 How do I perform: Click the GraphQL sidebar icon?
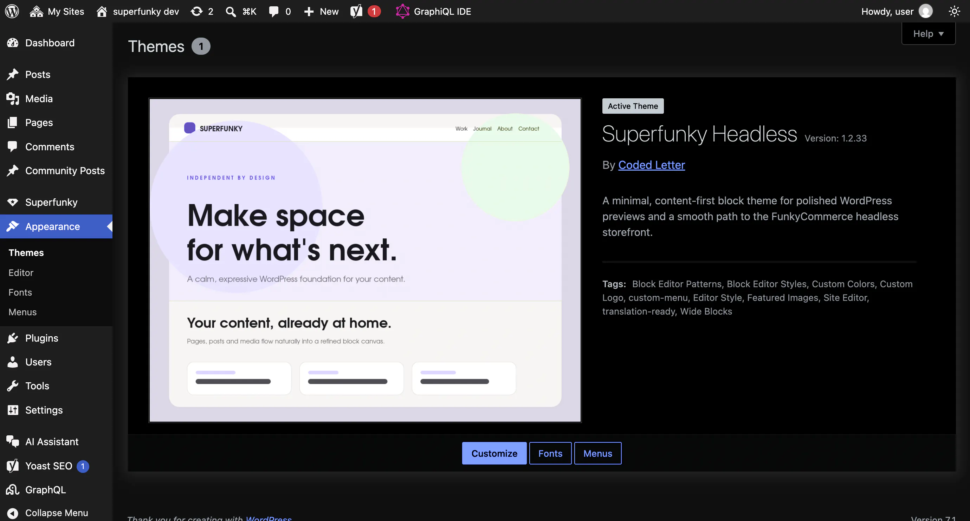point(13,490)
